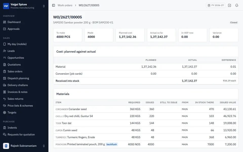Click the Price lists tag icon

click(5, 105)
